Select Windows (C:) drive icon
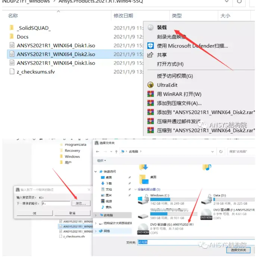The width and height of the screenshot is (256, 258). (x=143, y=199)
